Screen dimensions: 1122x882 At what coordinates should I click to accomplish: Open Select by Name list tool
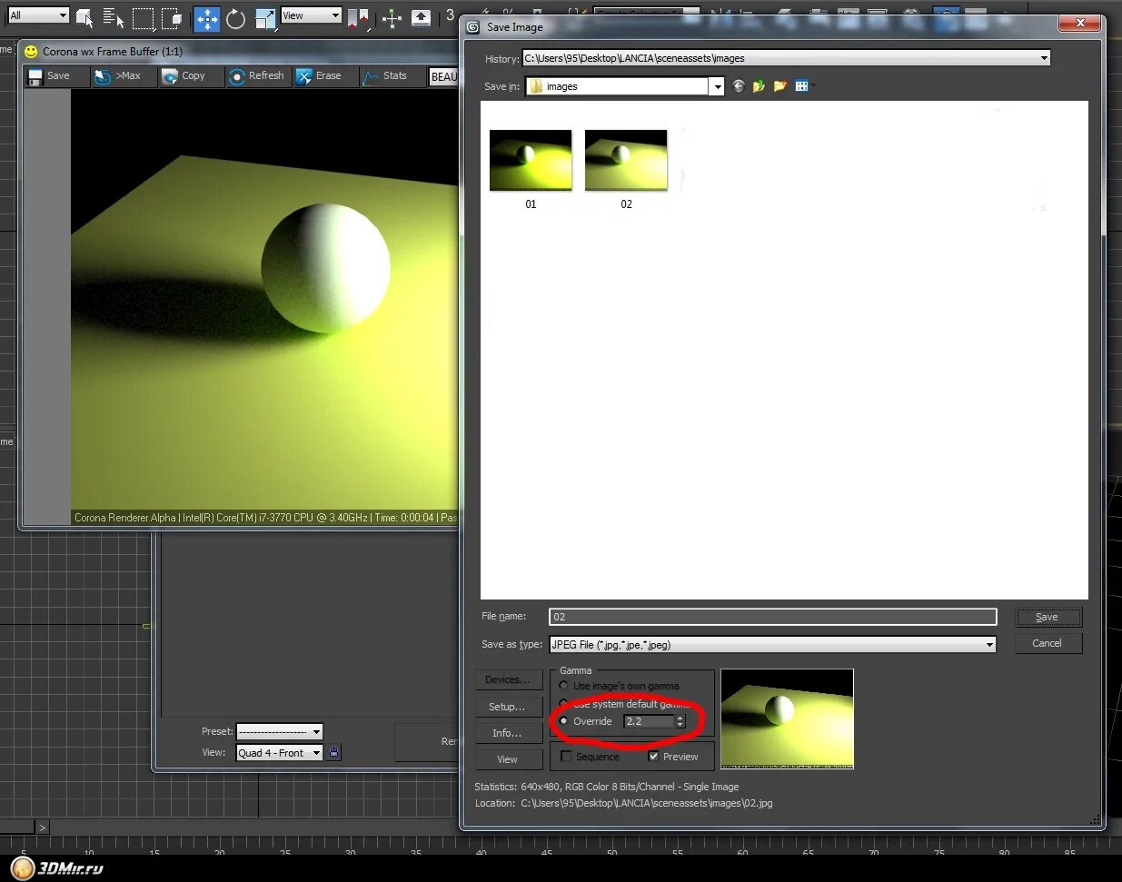click(x=113, y=17)
